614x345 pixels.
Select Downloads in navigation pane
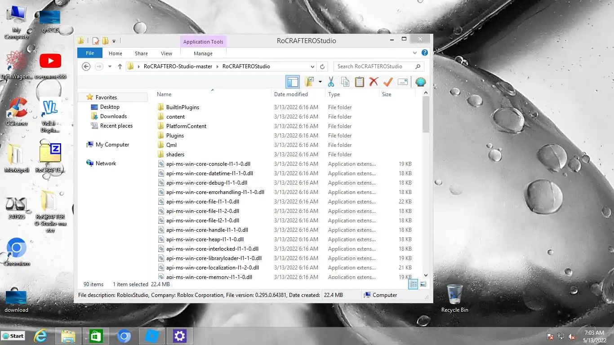pos(113,116)
